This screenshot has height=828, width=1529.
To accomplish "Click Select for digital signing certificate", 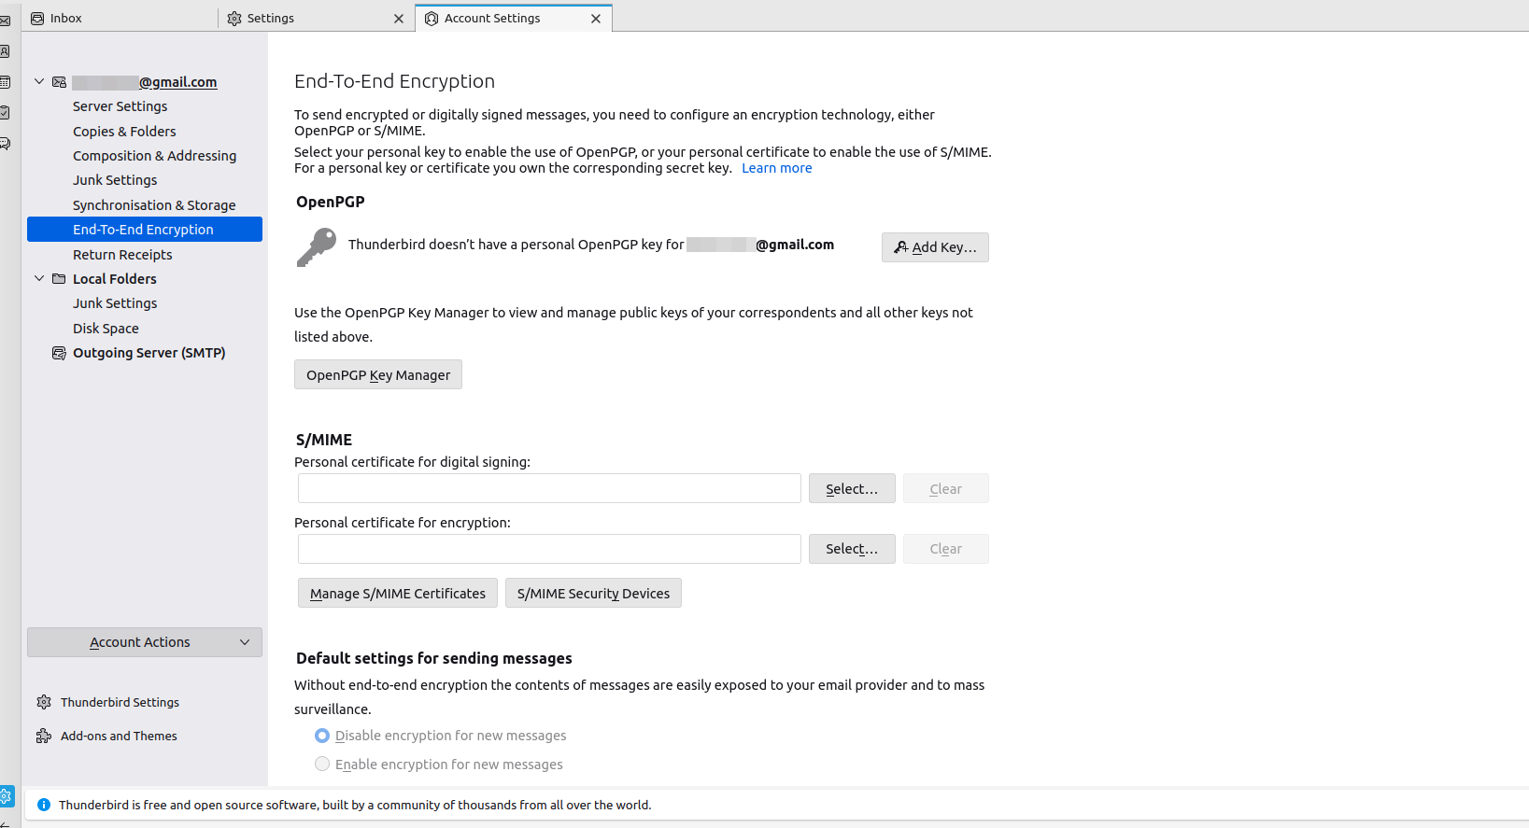I will pyautogui.click(x=852, y=488).
